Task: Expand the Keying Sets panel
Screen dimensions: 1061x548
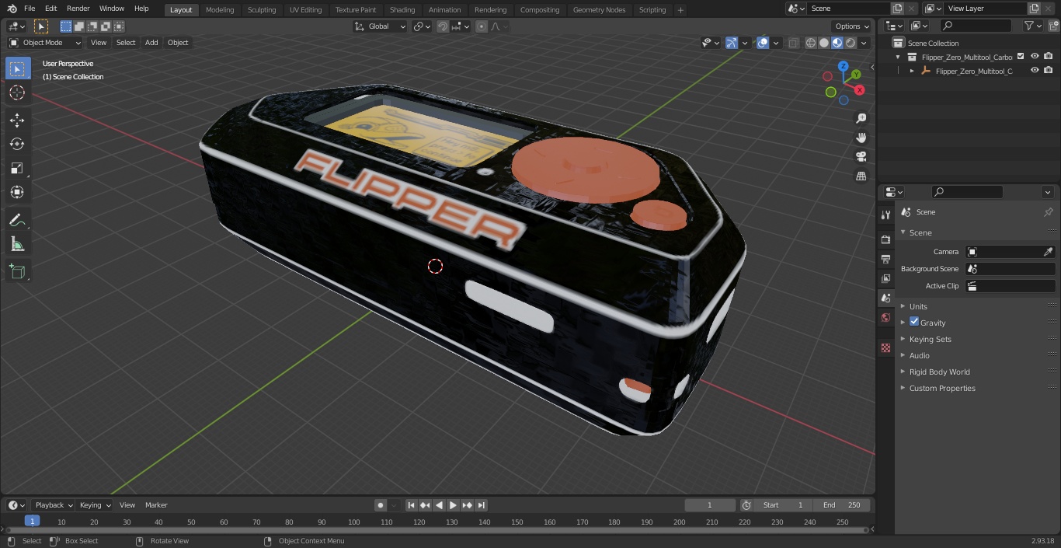Action: tap(930, 339)
